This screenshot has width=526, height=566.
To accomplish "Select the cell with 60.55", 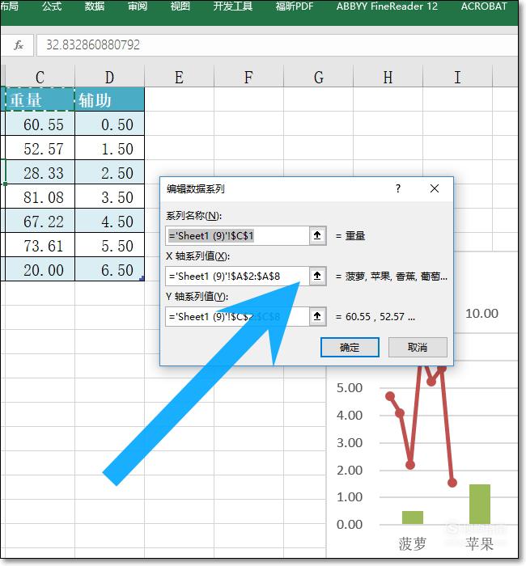I will pyautogui.click(x=40, y=124).
